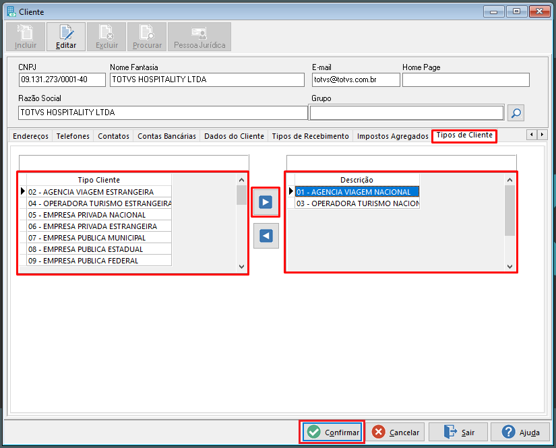Select 08 - EMPRESA PUBLICA ESTADUAL row
The image size is (556, 448).
click(x=99, y=249)
